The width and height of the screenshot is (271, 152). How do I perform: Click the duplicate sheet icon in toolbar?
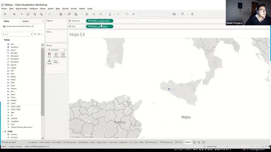(x=69, y=14)
